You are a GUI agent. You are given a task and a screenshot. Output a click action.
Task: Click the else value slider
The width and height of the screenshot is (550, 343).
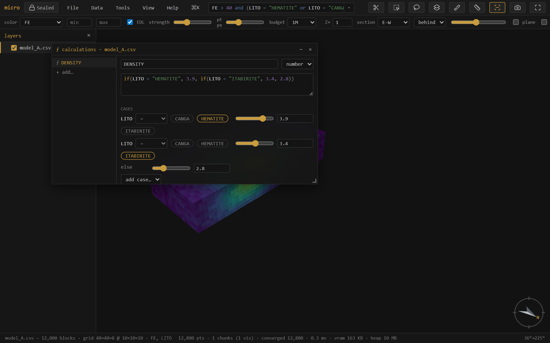171,168
